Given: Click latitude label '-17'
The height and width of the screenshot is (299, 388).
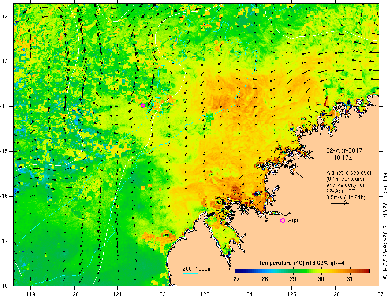Looking at the screenshot, I should pos(4,241).
